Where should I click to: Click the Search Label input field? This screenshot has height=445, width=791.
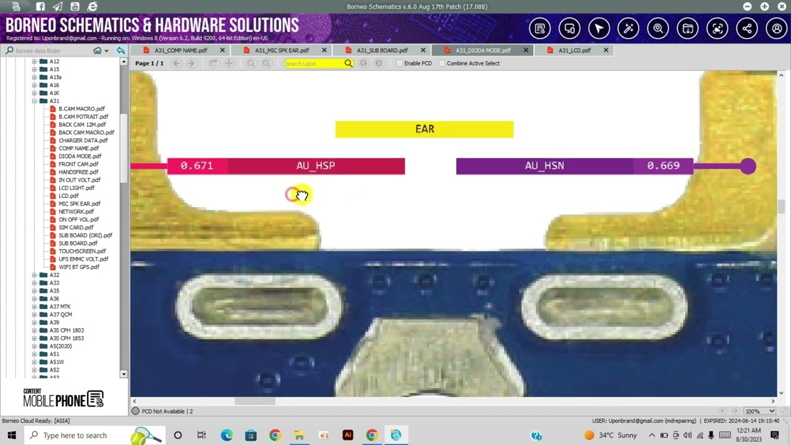coord(313,64)
